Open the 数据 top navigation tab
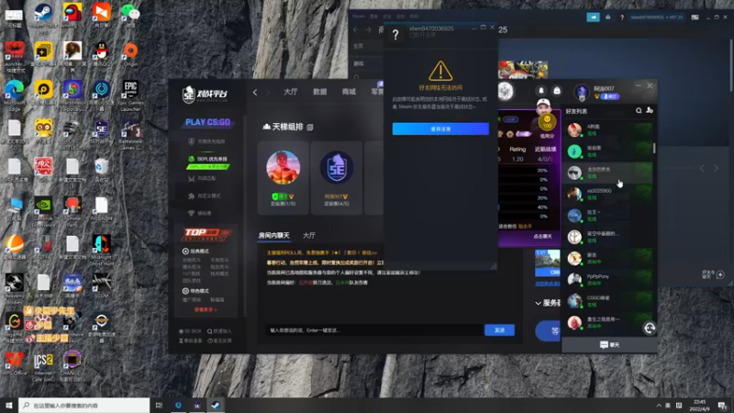734x413 pixels. point(319,92)
